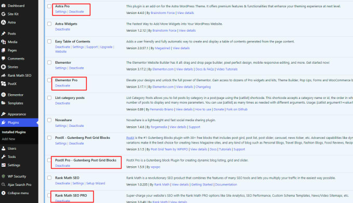This screenshot has width=353, height=203.
Task: Click the Pages icon in sidebar
Action: point(4,50)
